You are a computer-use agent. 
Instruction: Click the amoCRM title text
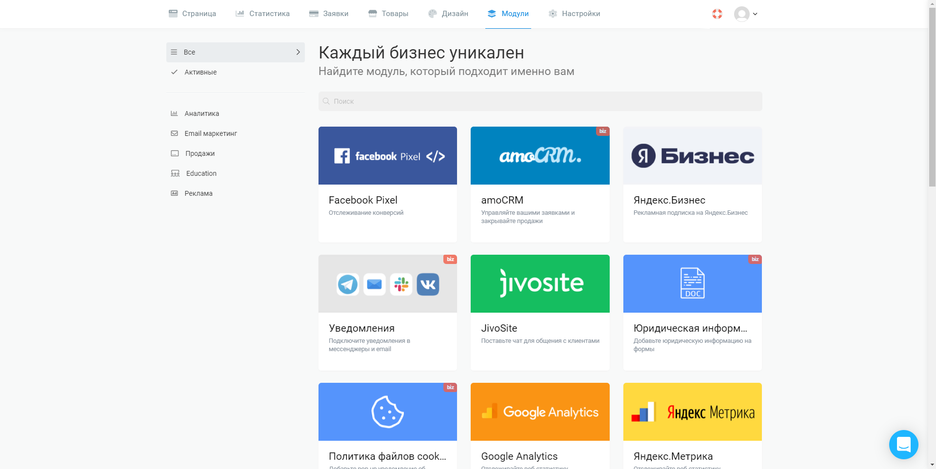coord(502,200)
